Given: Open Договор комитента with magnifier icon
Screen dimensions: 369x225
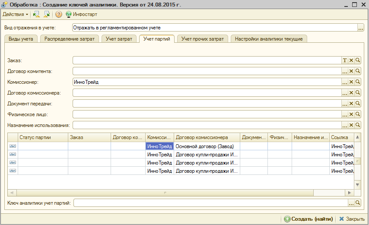Looking at the screenshot, I should [x=357, y=71].
